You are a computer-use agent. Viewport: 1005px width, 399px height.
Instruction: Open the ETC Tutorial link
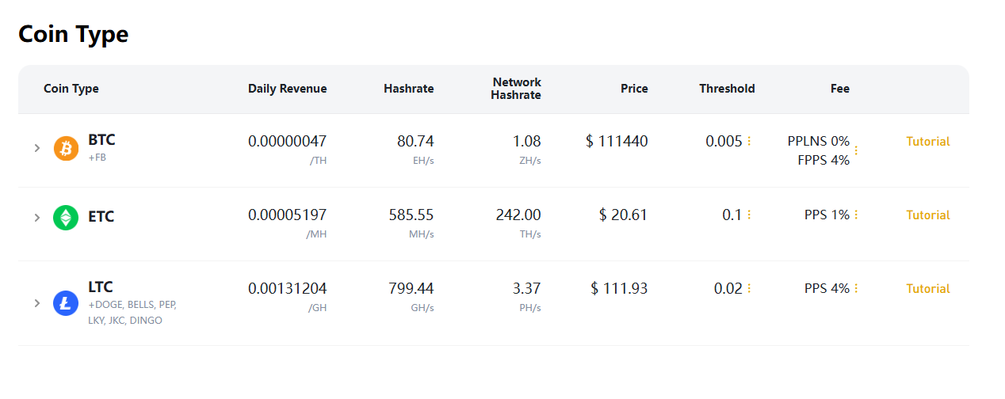[928, 215]
